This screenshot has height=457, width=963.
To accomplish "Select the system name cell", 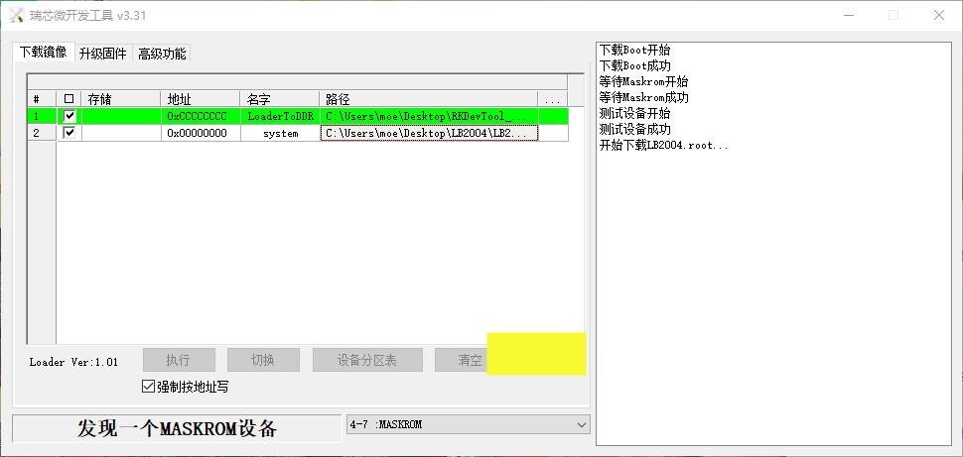I will point(279,133).
